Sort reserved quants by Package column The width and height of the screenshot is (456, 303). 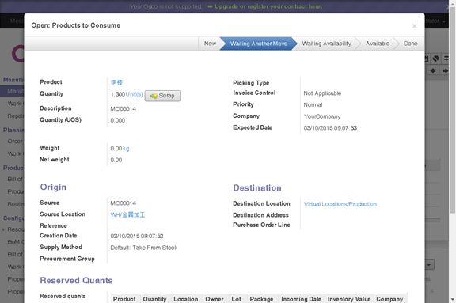(261, 299)
